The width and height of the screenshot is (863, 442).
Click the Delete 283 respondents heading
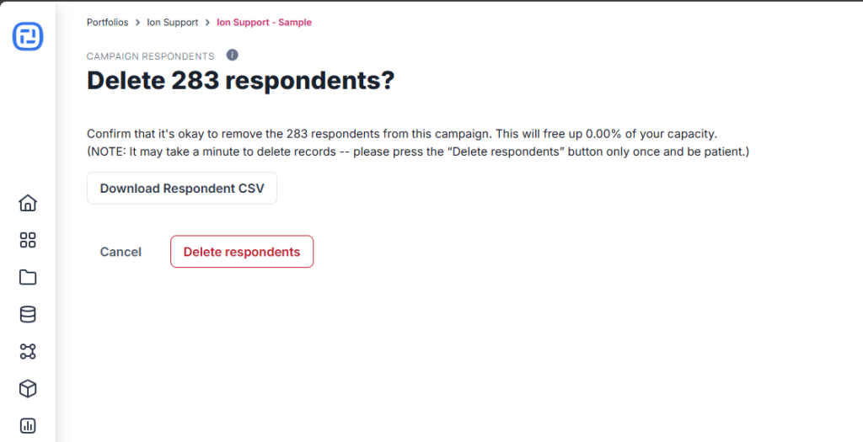point(240,80)
